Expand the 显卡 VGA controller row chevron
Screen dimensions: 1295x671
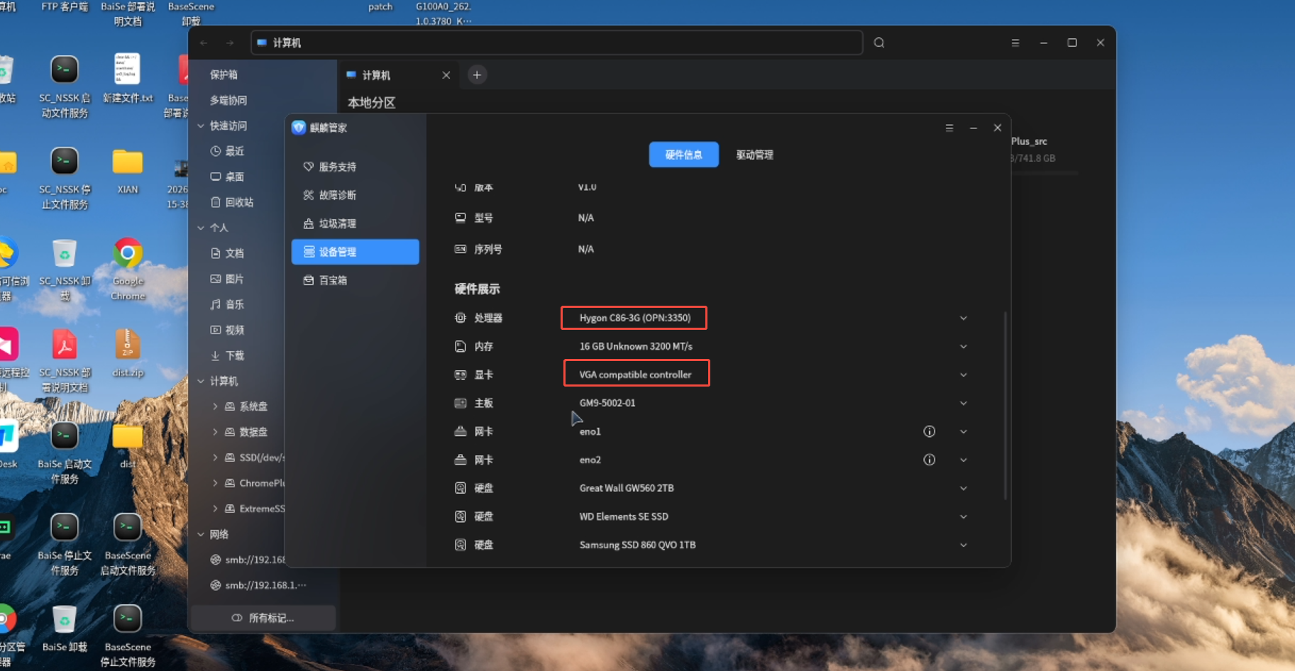964,375
